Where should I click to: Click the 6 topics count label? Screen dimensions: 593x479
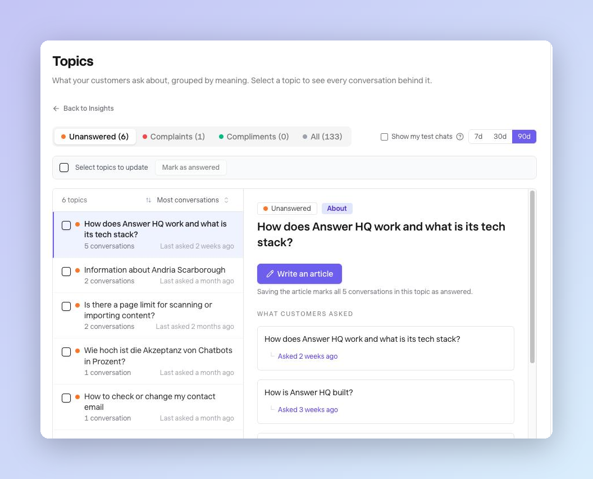(75, 200)
